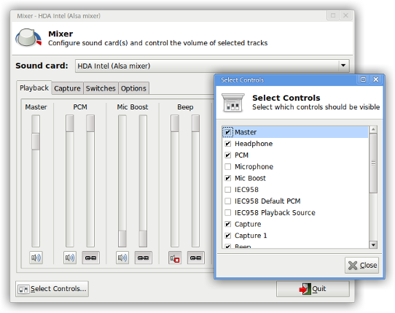Click the control list scroll down arrow

pyautogui.click(x=373, y=244)
